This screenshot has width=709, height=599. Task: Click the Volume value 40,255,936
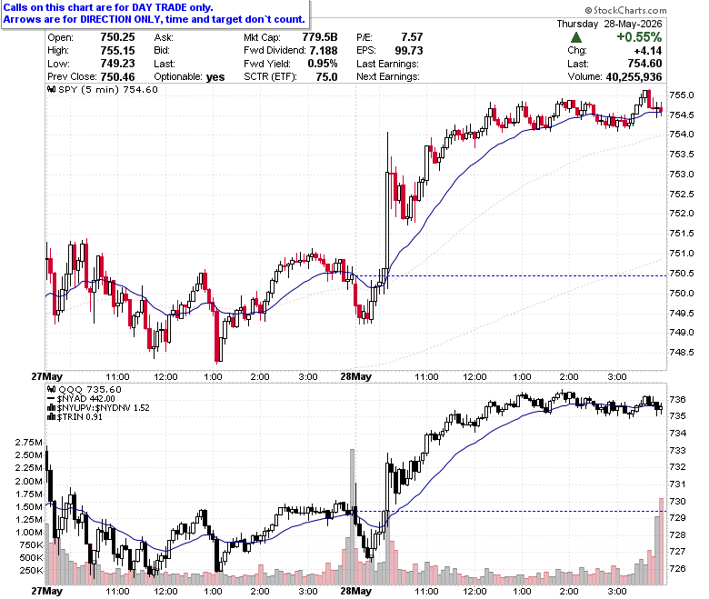pyautogui.click(x=634, y=77)
